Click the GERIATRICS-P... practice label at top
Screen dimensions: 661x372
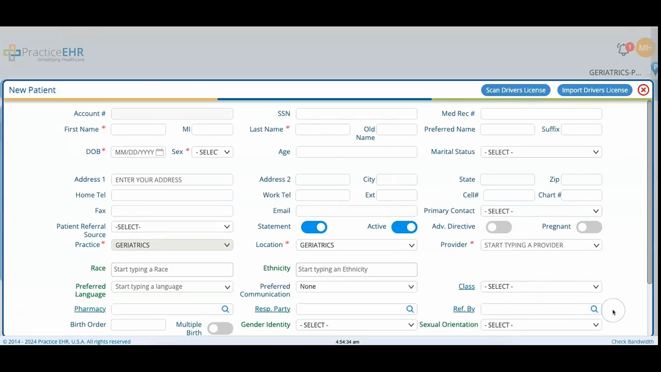[615, 72]
